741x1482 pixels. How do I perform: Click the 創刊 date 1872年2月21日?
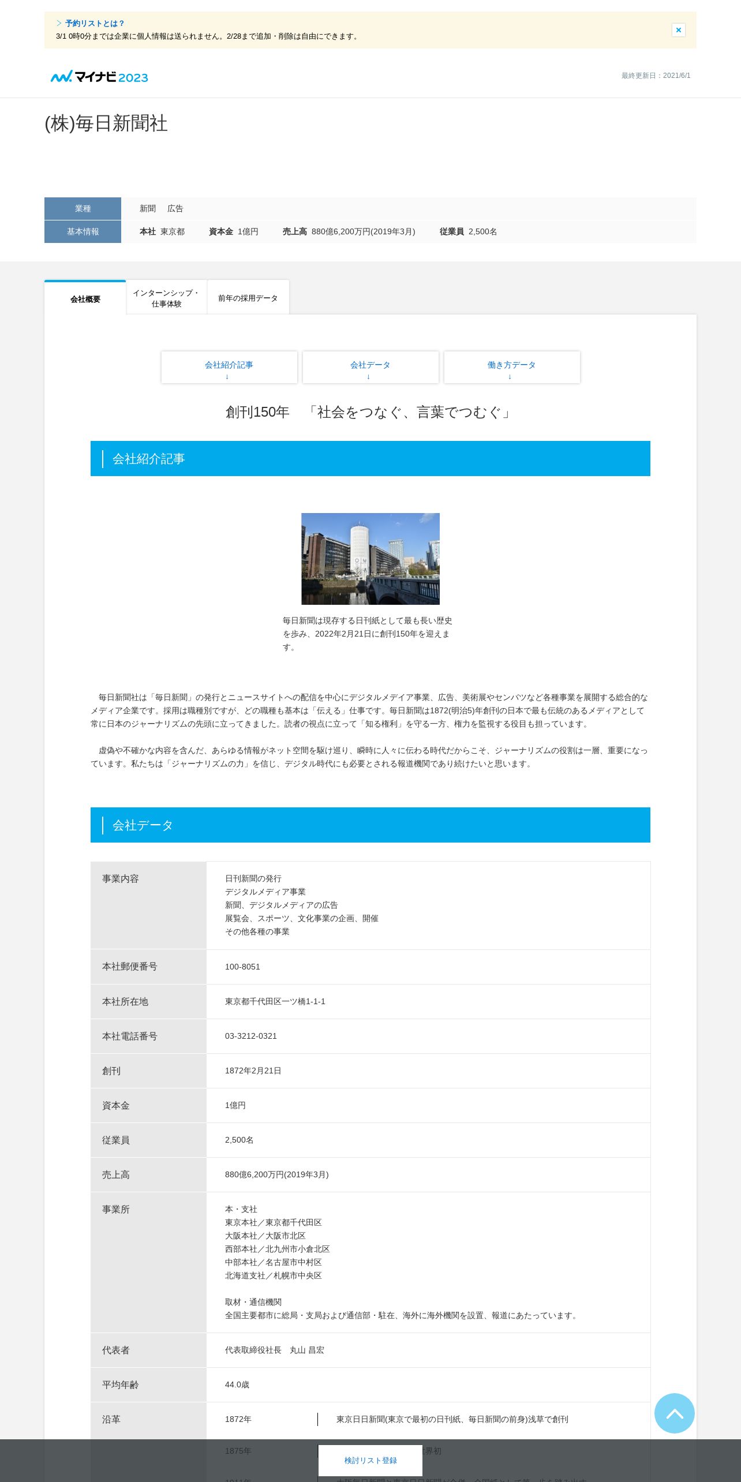tap(253, 1071)
